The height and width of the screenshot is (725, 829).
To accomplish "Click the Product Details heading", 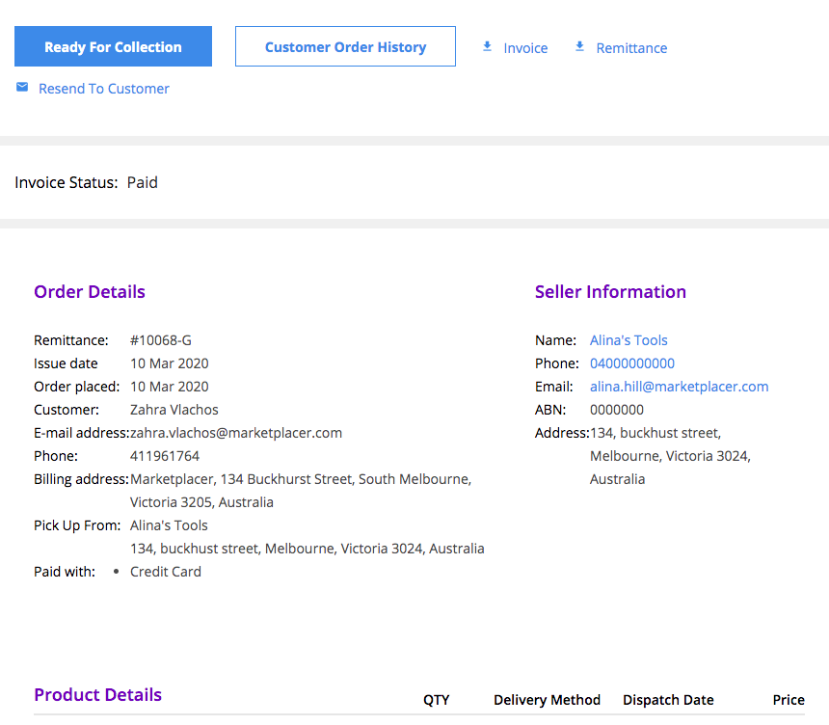I will [97, 695].
